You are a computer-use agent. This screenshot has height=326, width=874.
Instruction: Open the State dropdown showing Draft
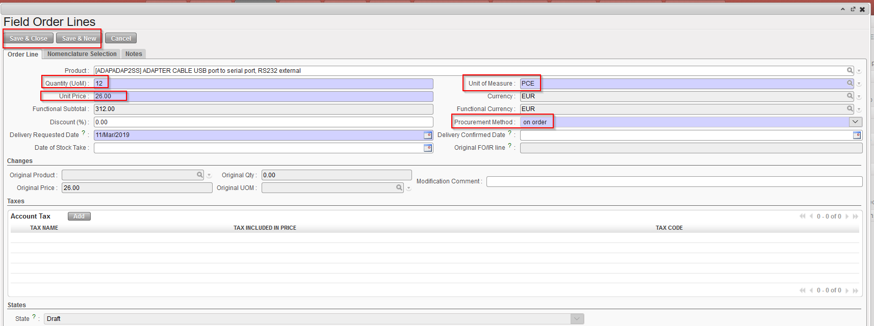click(576, 319)
